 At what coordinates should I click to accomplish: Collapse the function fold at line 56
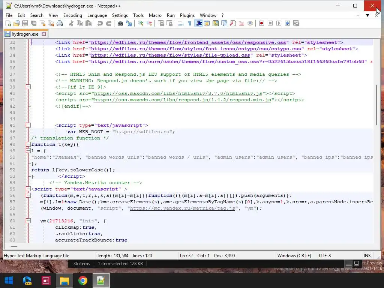tap(28, 195)
